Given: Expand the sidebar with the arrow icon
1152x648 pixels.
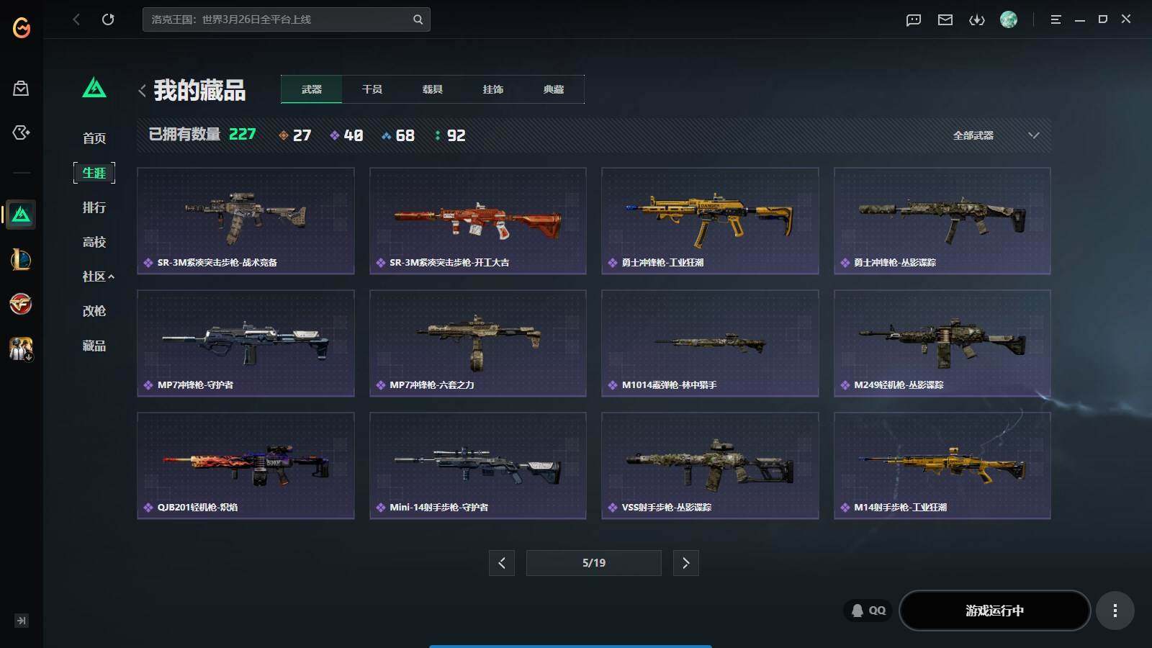Looking at the screenshot, I should pos(21,621).
